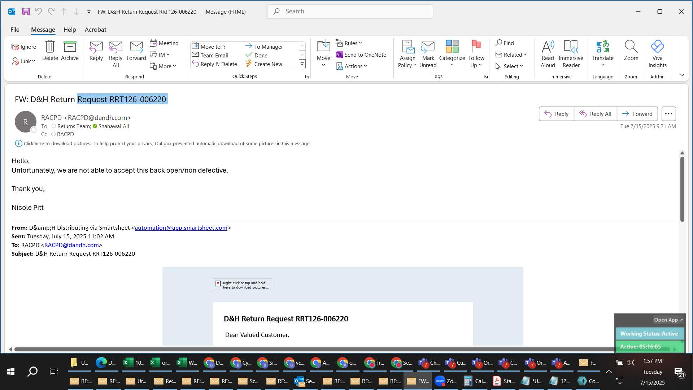Open Quick Steps dialog launcher
The width and height of the screenshot is (693, 390).
tap(307, 77)
